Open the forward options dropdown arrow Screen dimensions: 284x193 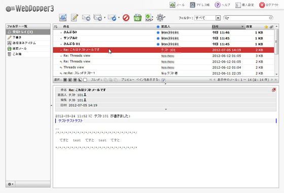coord(119,18)
